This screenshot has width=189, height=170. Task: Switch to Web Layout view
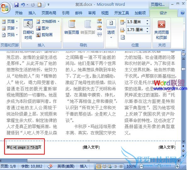coord(110,167)
